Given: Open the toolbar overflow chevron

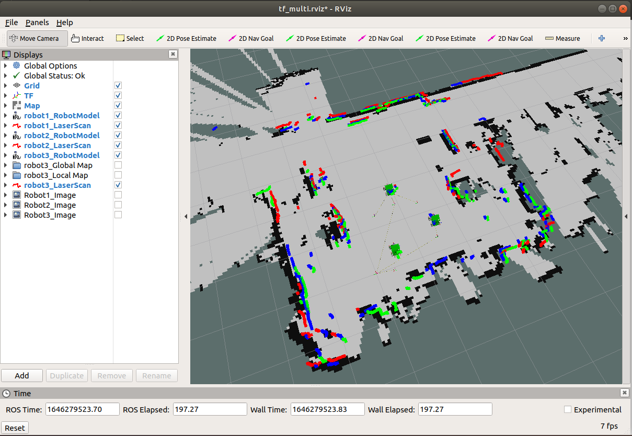Looking at the screenshot, I should click(x=625, y=38).
